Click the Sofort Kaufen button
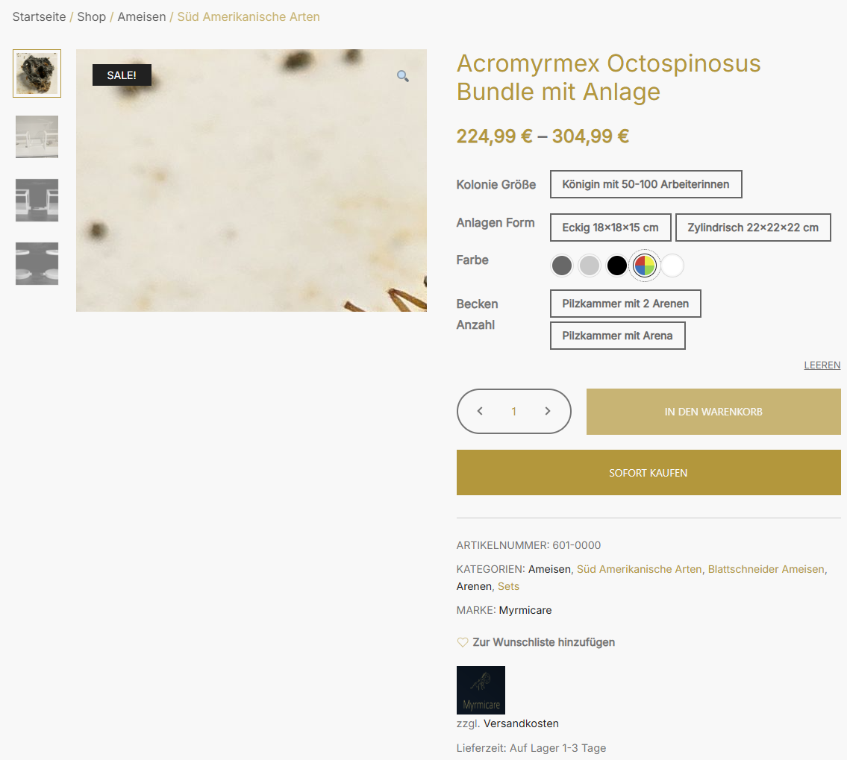The width and height of the screenshot is (847, 760). coord(648,473)
